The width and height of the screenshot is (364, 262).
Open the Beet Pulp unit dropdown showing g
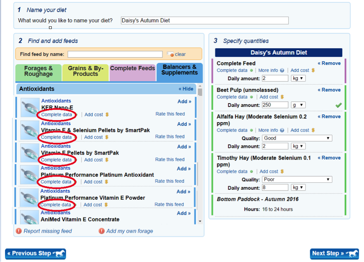tap(298, 105)
